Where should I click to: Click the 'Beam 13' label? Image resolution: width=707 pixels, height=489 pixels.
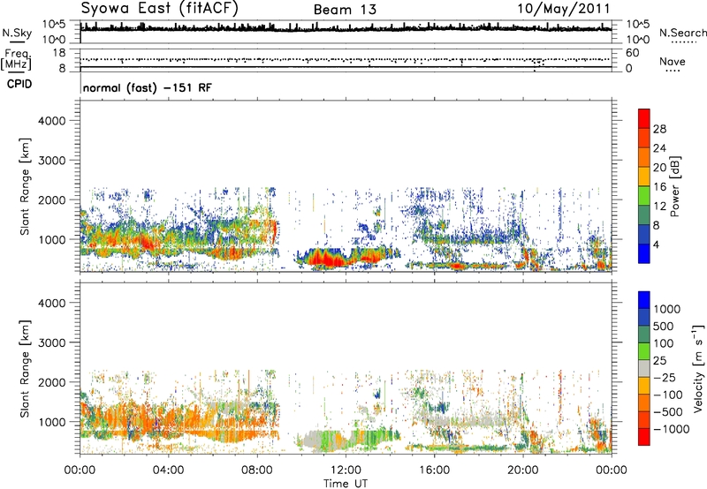(x=345, y=10)
